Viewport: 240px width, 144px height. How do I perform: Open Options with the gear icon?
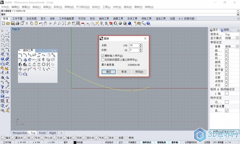point(139,23)
